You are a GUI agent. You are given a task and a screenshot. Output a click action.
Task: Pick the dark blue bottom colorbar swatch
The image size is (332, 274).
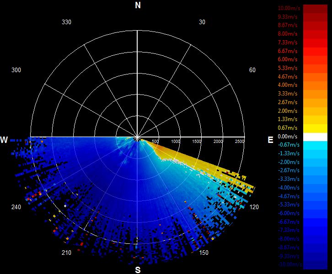pos(315,265)
